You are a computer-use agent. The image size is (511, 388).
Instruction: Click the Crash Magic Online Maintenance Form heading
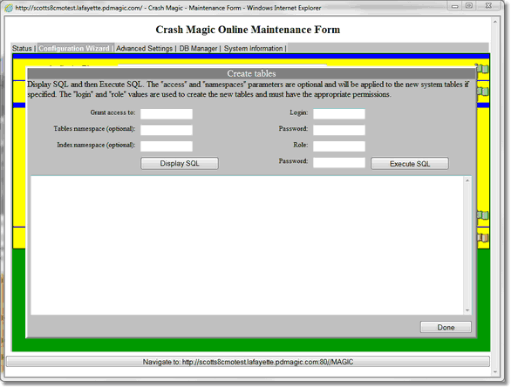coord(248,30)
